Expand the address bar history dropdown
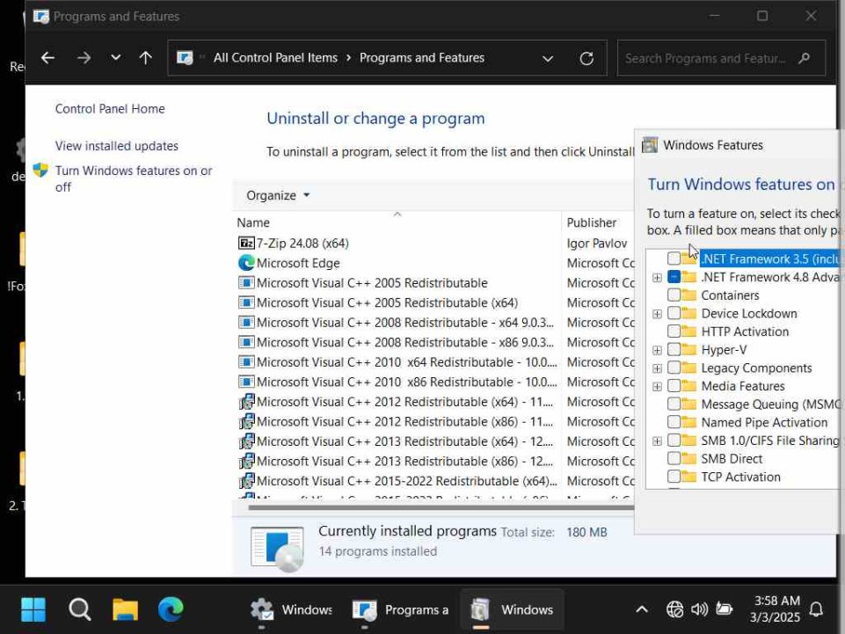The height and width of the screenshot is (634, 845). (548, 59)
